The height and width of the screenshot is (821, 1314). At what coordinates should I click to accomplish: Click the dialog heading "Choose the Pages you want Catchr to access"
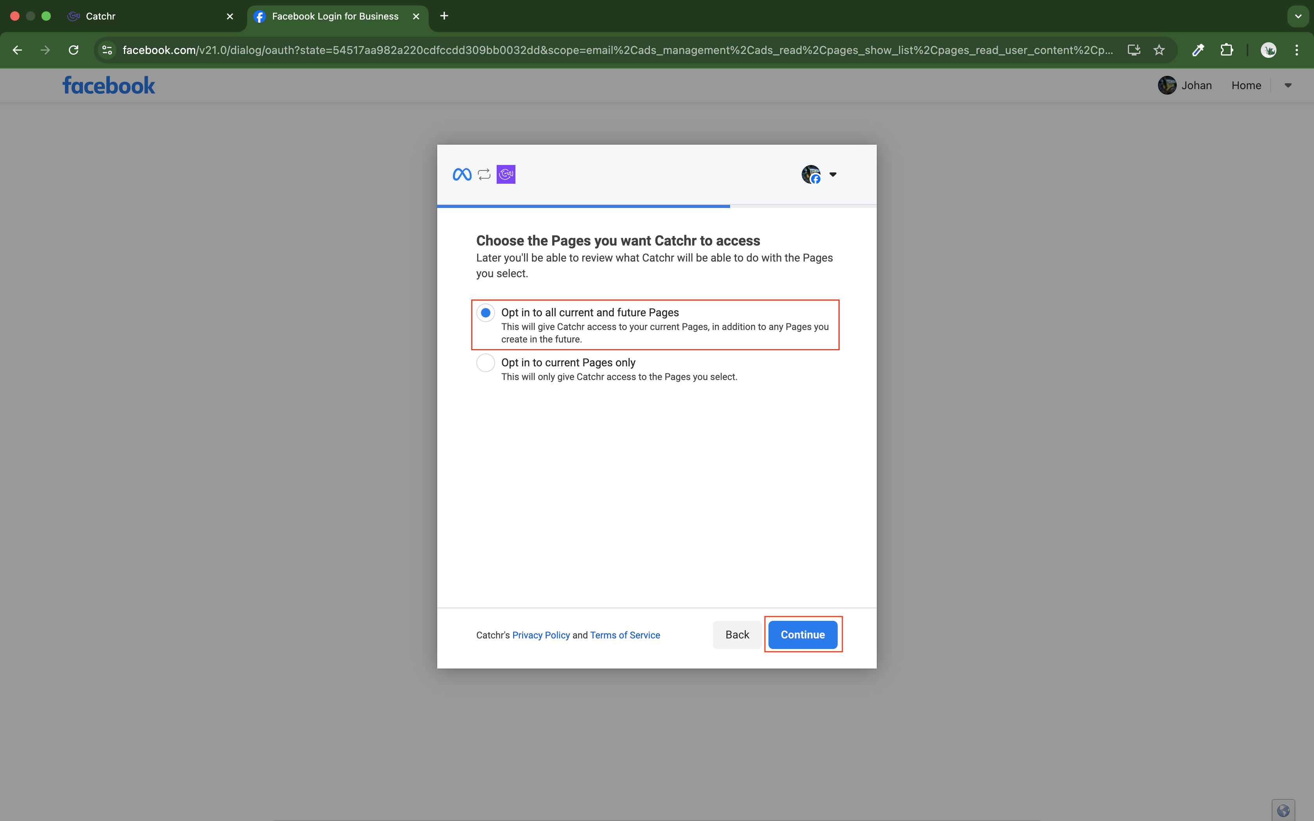tap(618, 240)
